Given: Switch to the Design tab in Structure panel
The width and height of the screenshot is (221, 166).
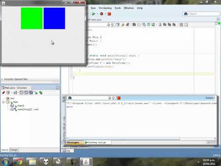Looking at the screenshot, I should tap(14, 150).
